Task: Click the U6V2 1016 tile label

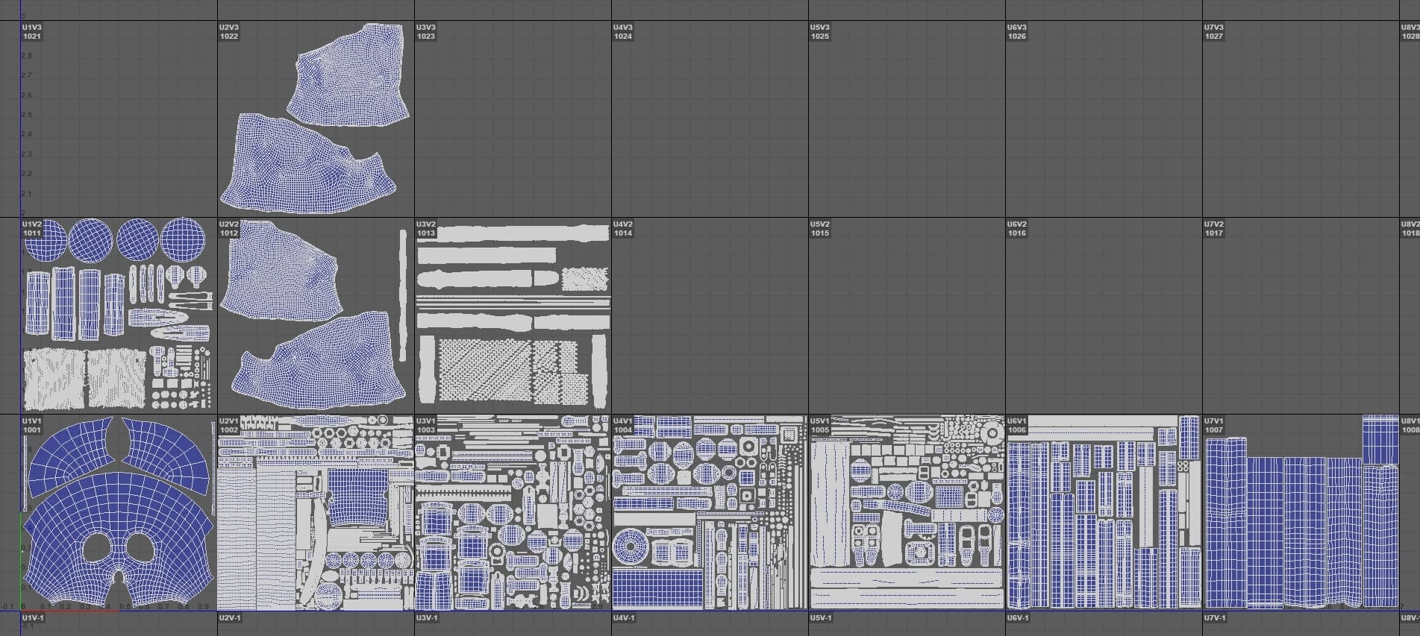Action: pos(1017,228)
